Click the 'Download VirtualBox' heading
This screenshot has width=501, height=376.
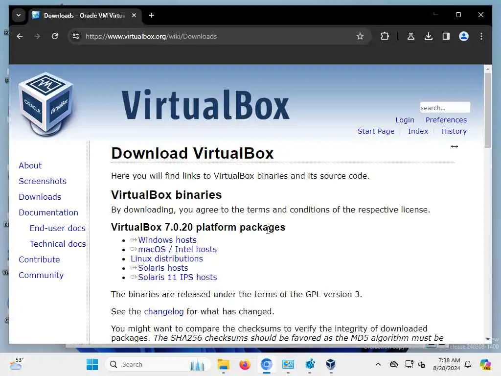pyautogui.click(x=192, y=153)
